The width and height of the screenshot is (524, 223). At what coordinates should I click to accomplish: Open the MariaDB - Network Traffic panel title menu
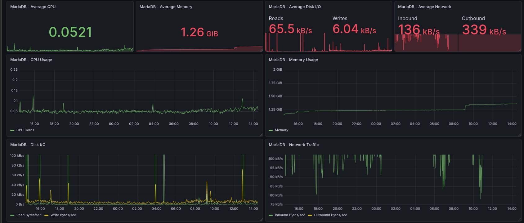[x=293, y=145]
